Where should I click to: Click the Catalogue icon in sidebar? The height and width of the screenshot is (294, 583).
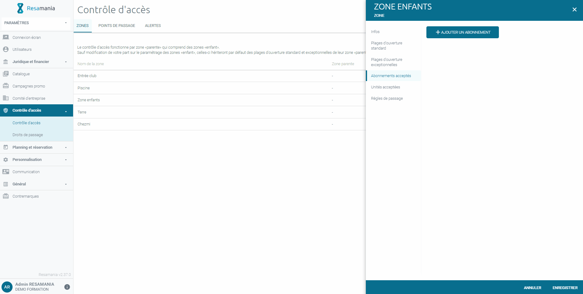point(6,74)
